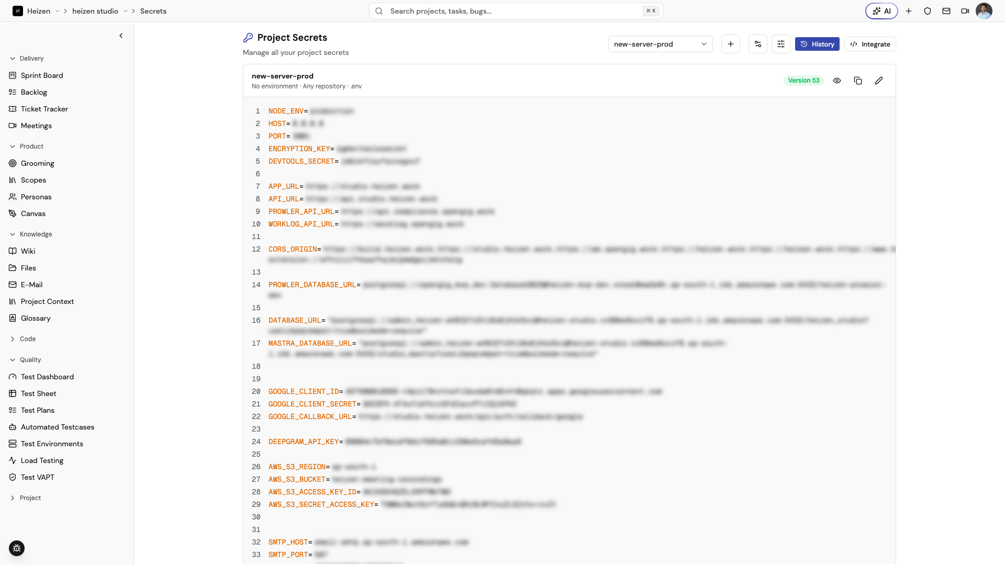This screenshot has width=1005, height=565.
Task: Open Grooming page
Action: (x=38, y=163)
